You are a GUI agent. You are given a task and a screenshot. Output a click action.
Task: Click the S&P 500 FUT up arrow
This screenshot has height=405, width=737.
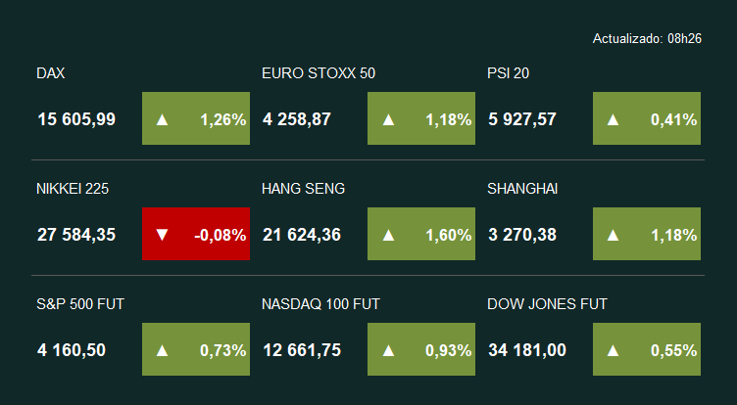click(163, 350)
